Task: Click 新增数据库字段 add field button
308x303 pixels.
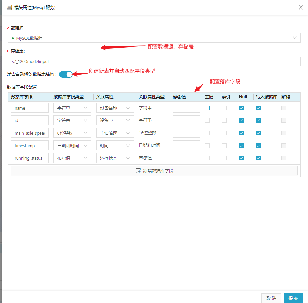Action: click(x=154, y=171)
